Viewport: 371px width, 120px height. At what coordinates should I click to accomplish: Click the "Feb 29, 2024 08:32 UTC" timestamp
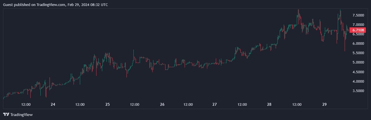88,5
